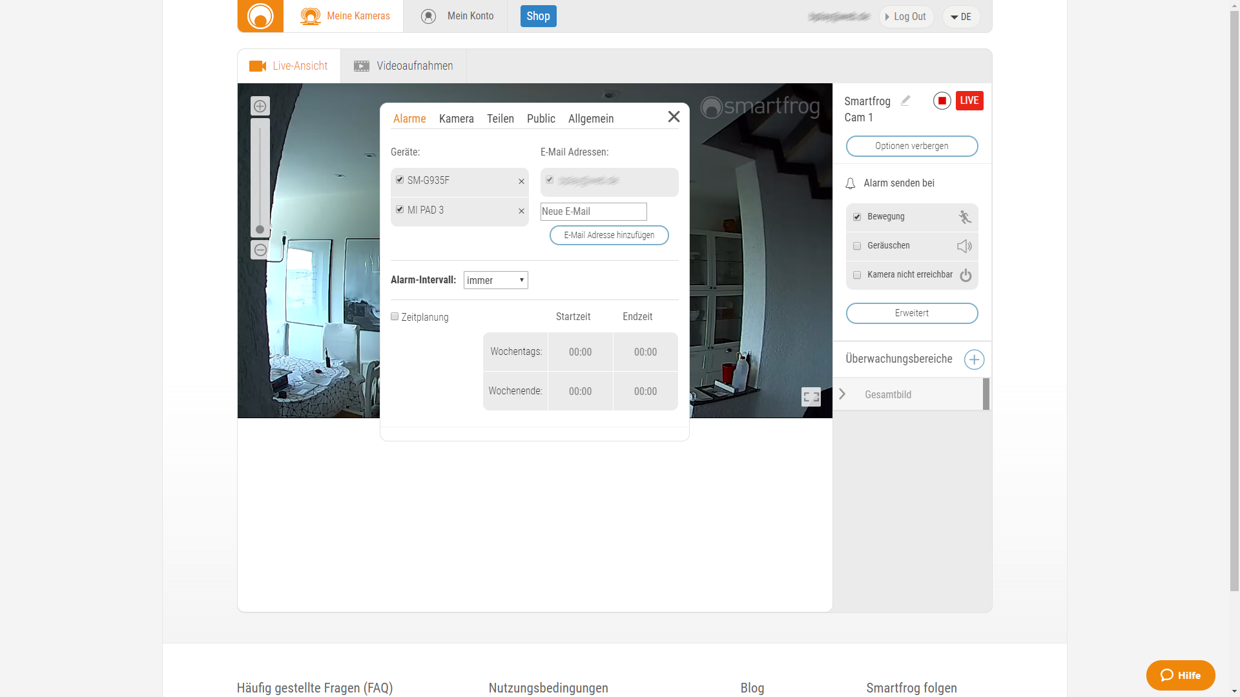This screenshot has height=697, width=1240.
Task: Open the Alarm-Intervall dropdown
Action: click(x=495, y=280)
